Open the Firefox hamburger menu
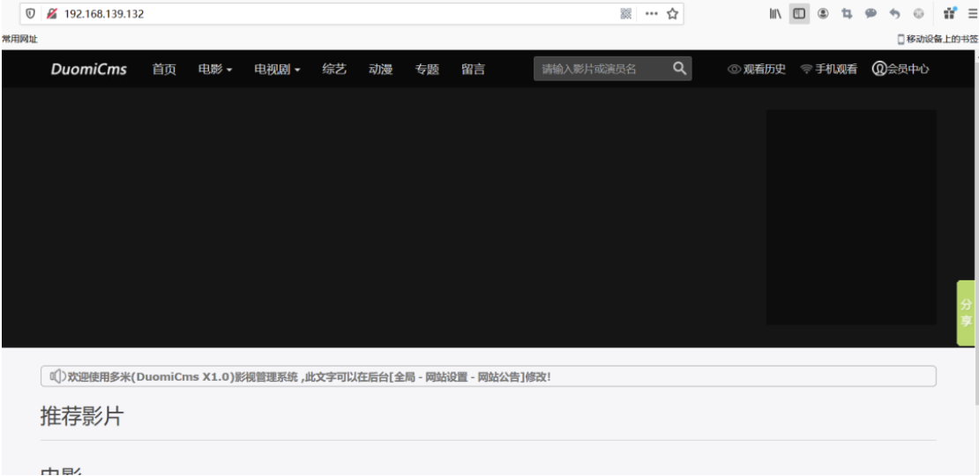979x476 pixels. click(972, 14)
